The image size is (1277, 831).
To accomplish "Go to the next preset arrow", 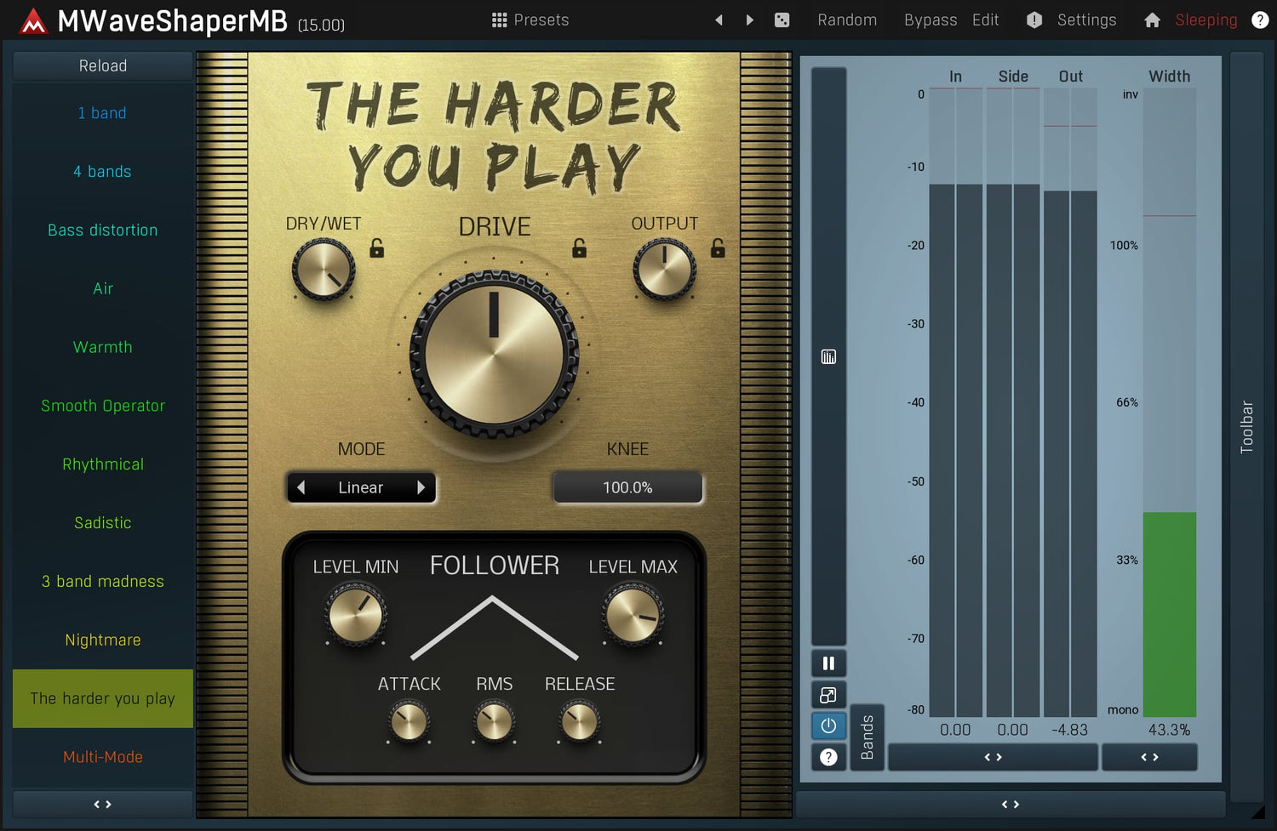I will click(749, 20).
